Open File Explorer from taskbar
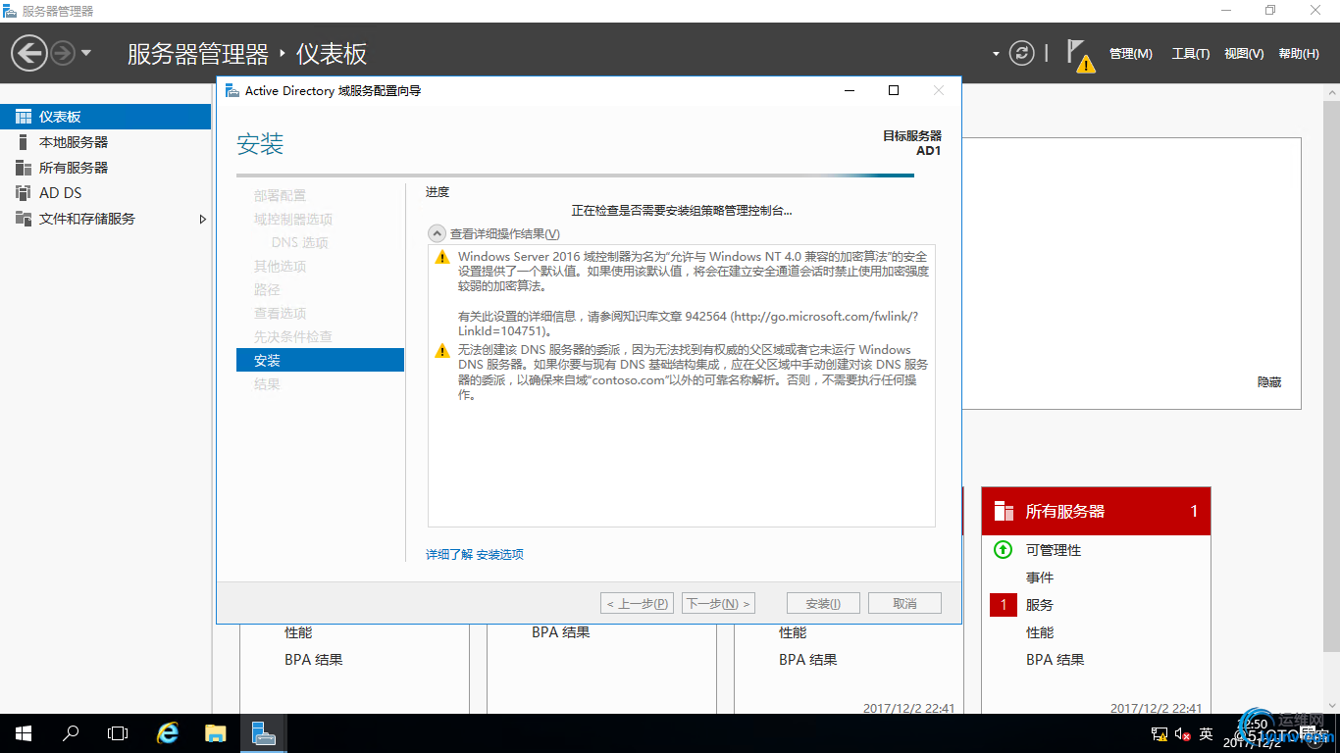The width and height of the screenshot is (1340, 753). [216, 733]
